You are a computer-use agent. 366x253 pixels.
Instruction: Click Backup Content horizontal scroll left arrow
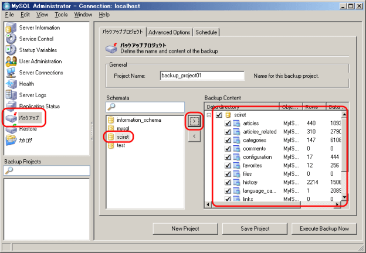click(x=208, y=204)
